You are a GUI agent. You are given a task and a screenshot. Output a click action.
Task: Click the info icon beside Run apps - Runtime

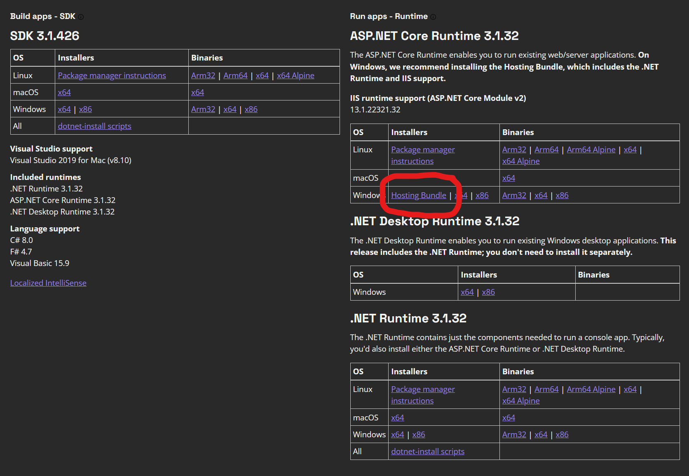(433, 17)
